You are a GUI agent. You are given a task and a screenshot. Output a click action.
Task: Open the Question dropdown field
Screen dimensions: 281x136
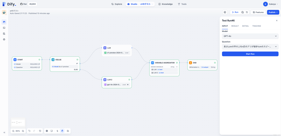250,47
